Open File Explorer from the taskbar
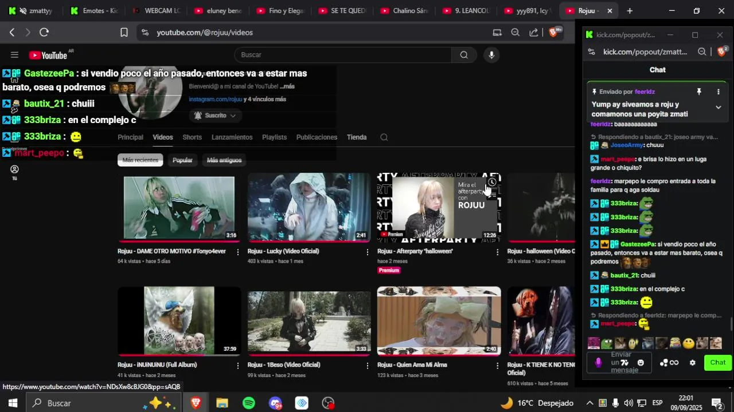The width and height of the screenshot is (734, 412). pyautogui.click(x=222, y=403)
